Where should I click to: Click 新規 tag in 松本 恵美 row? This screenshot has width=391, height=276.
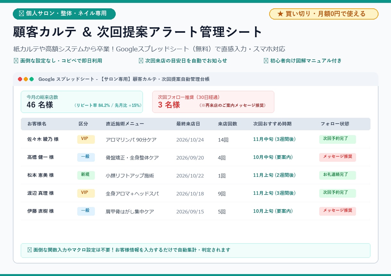click(x=86, y=175)
